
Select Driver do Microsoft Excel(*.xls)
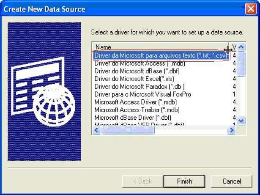pyautogui.click(x=134, y=79)
